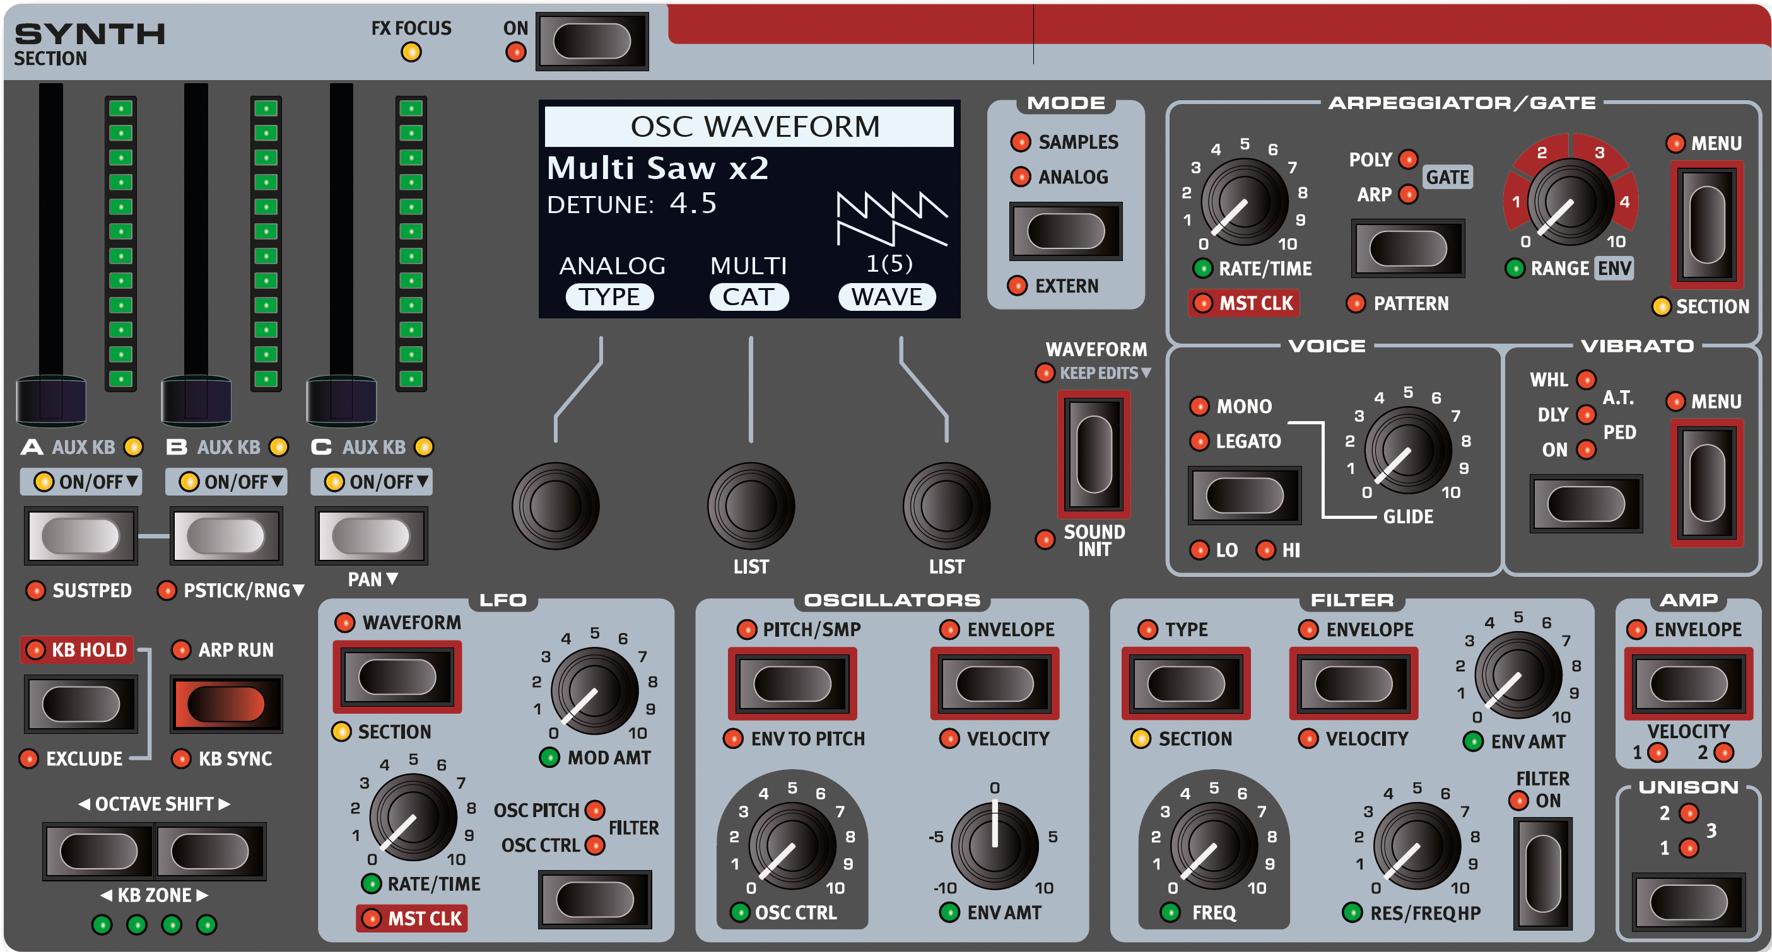Toggle the Arp Run button
The width and height of the screenshot is (1772, 952).
(226, 704)
